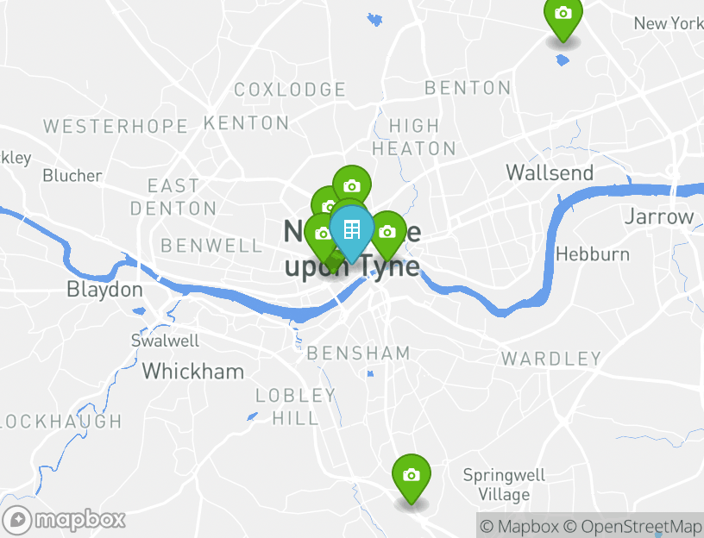
Task: Click the Kenton district label
Action: tap(247, 123)
